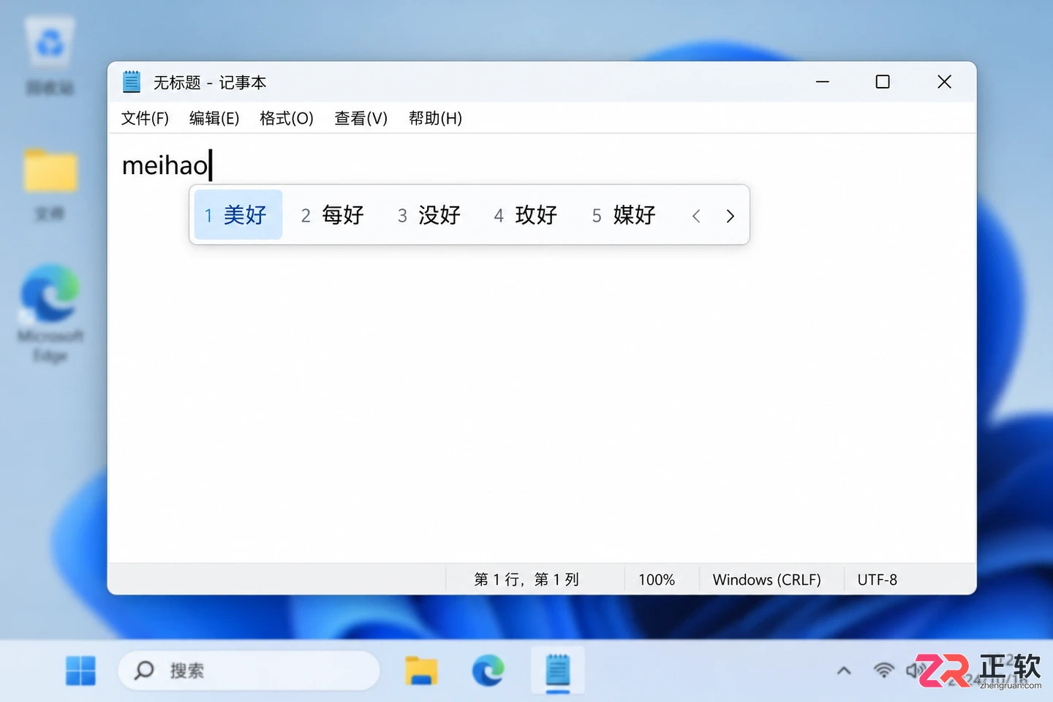Image resolution: width=1053 pixels, height=702 pixels.
Task: Select the folder icon on the desktop
Action: (x=50, y=184)
